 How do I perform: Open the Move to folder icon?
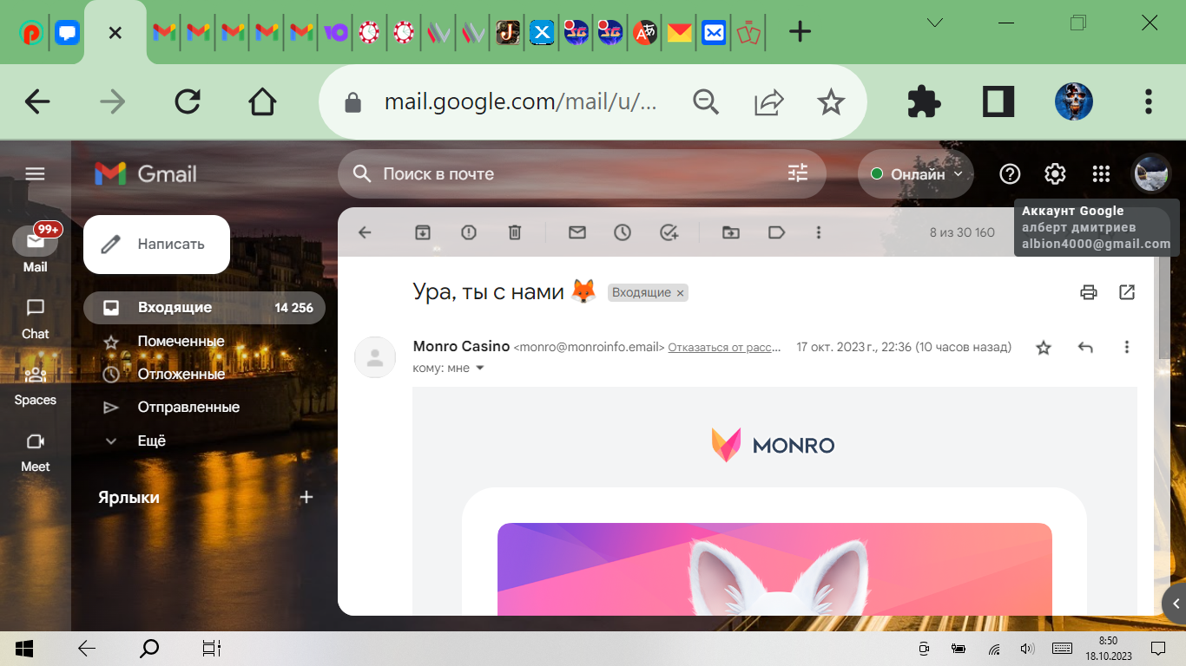(731, 232)
